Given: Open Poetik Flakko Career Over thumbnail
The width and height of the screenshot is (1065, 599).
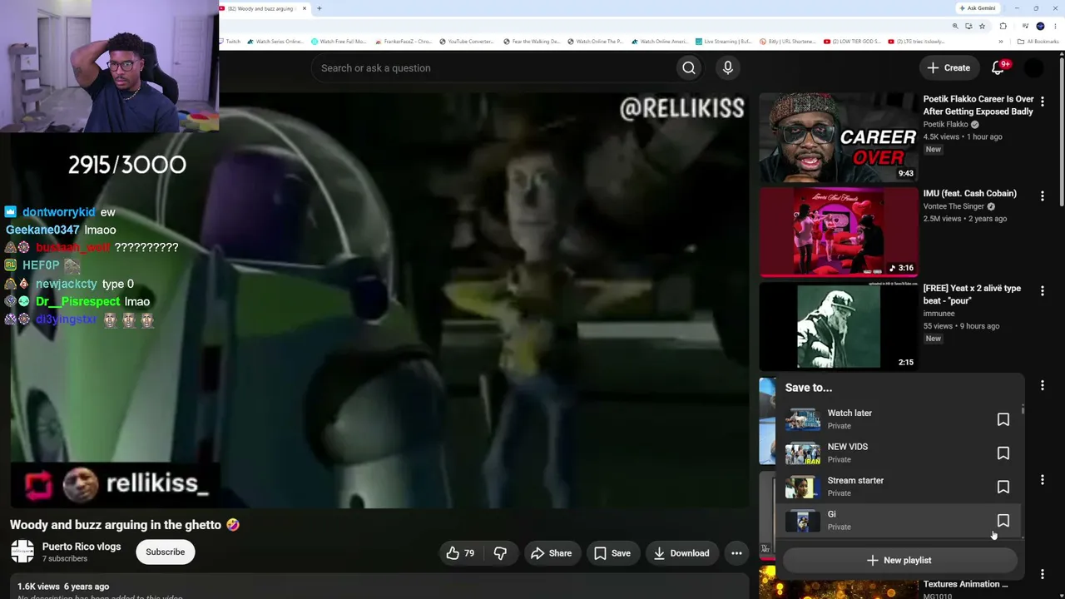Looking at the screenshot, I should coord(839,137).
